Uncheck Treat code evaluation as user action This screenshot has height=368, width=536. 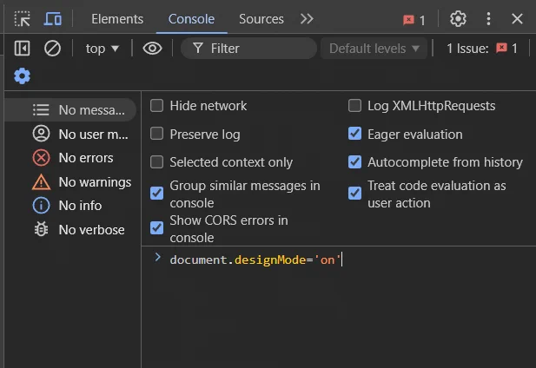click(x=354, y=194)
